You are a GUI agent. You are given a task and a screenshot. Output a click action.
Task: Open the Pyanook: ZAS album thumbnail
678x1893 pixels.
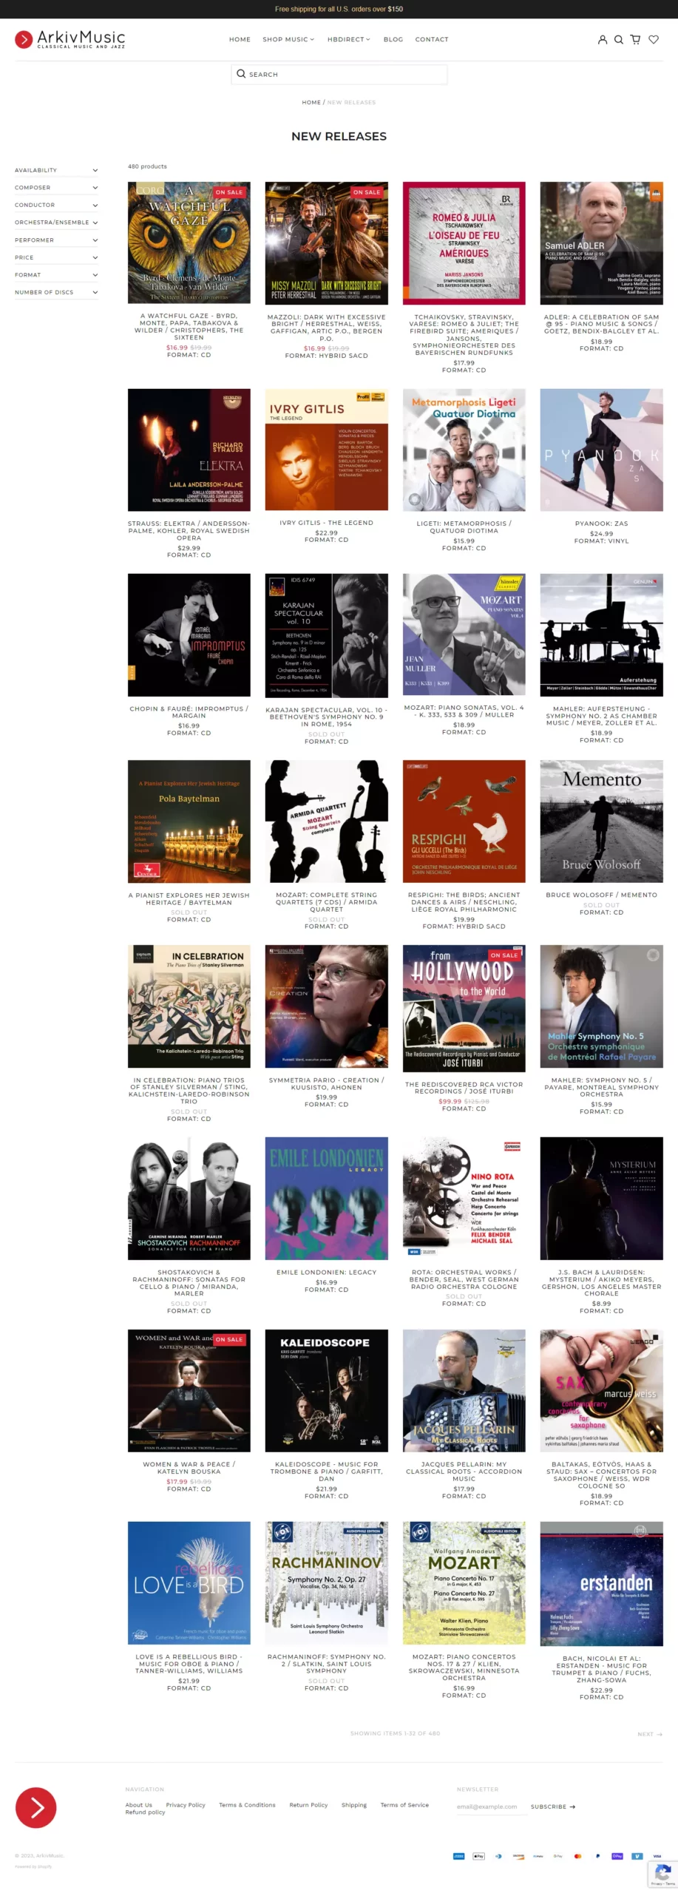click(601, 450)
